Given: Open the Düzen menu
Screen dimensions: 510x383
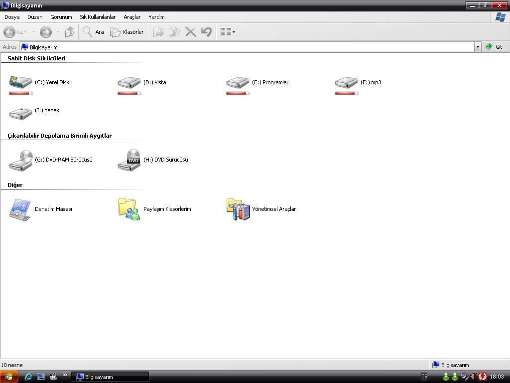Looking at the screenshot, I should point(35,17).
